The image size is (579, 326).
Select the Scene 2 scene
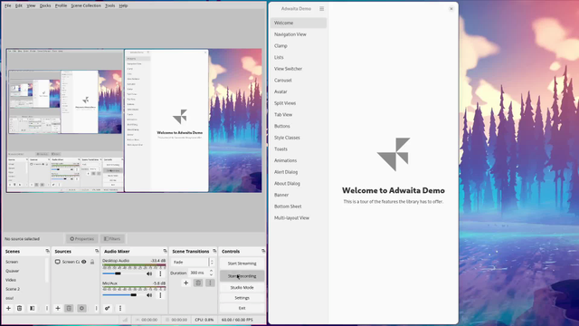[25, 289]
